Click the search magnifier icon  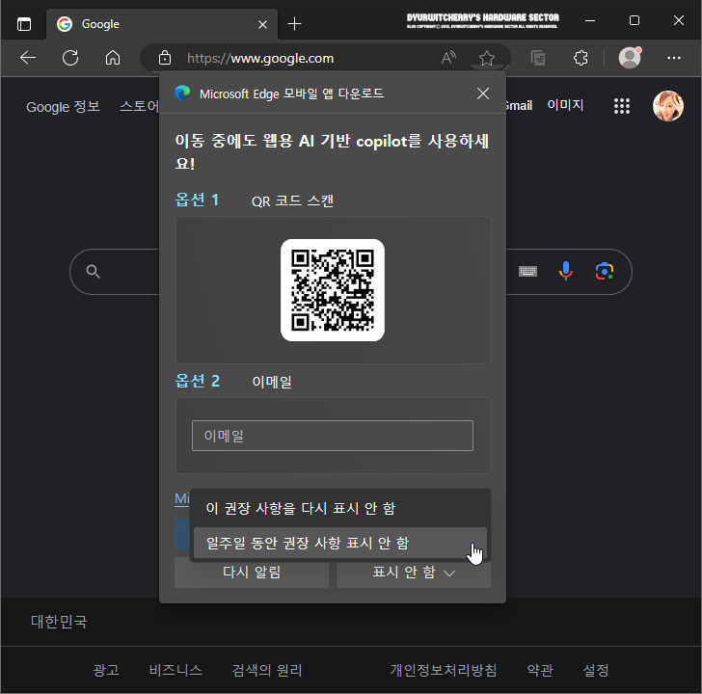94,271
